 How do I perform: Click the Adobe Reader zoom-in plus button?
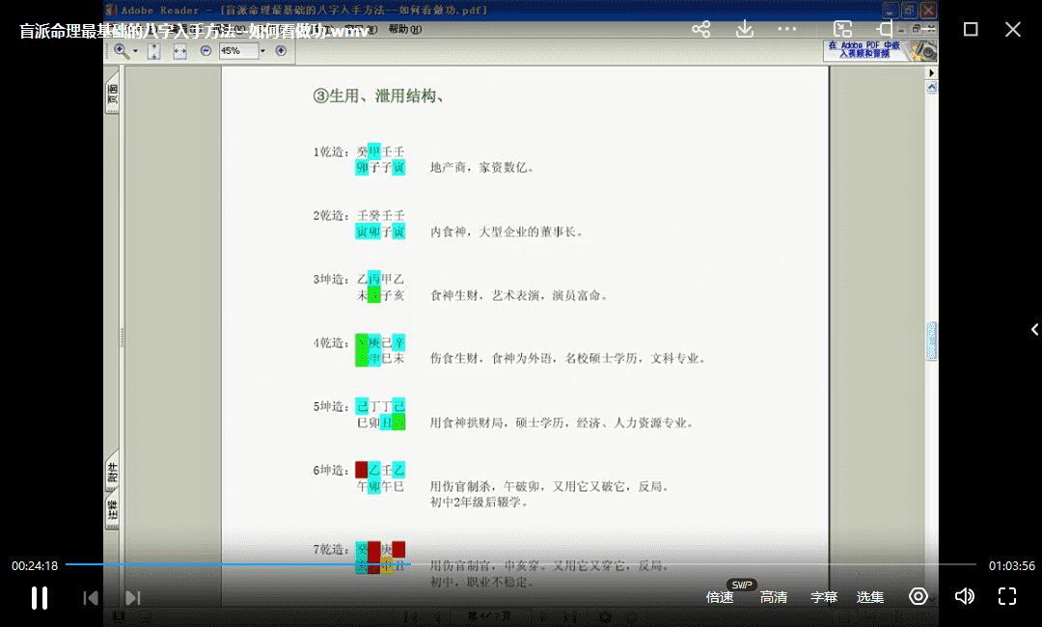[281, 50]
